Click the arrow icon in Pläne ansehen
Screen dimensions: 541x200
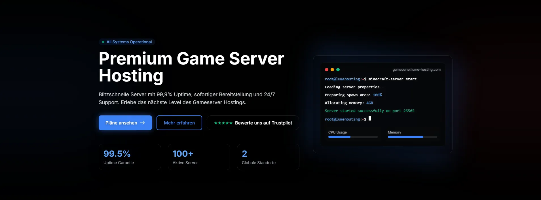click(142, 123)
